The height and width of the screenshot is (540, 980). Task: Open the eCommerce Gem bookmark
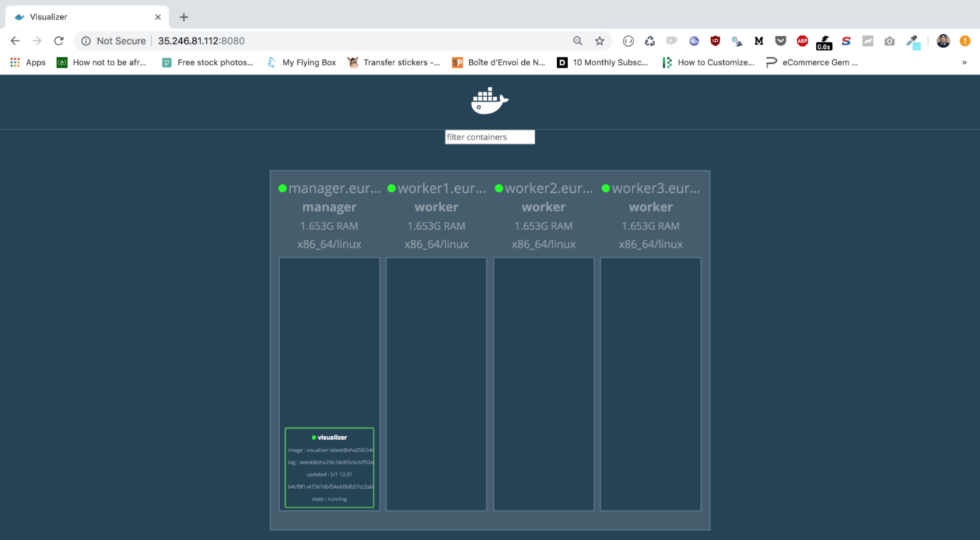[x=812, y=62]
